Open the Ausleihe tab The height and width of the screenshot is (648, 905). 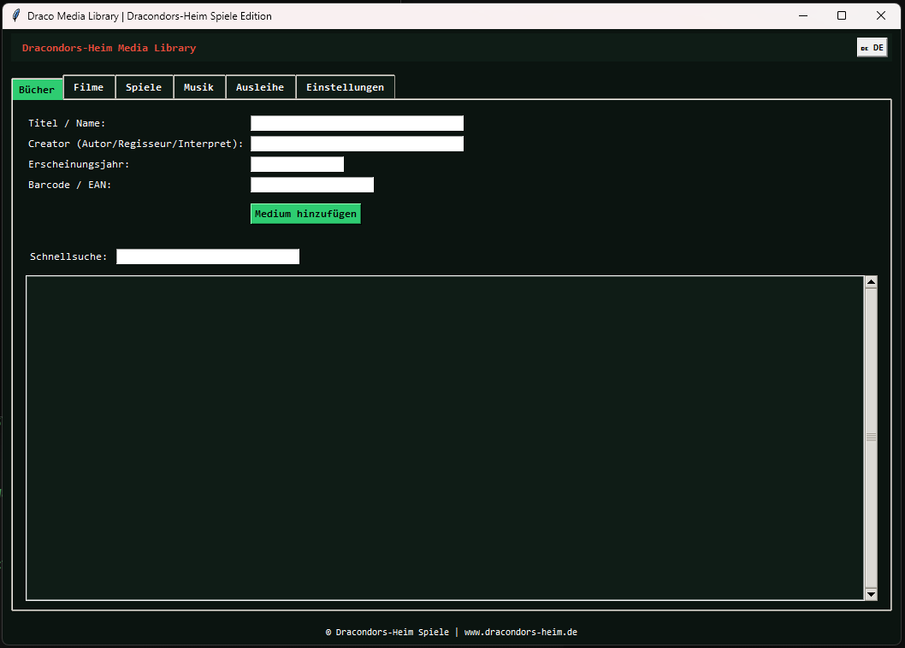pos(260,87)
